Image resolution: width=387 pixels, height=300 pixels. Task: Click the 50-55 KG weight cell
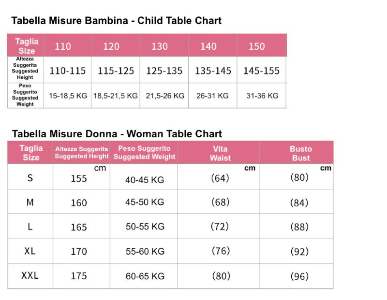click(x=145, y=227)
